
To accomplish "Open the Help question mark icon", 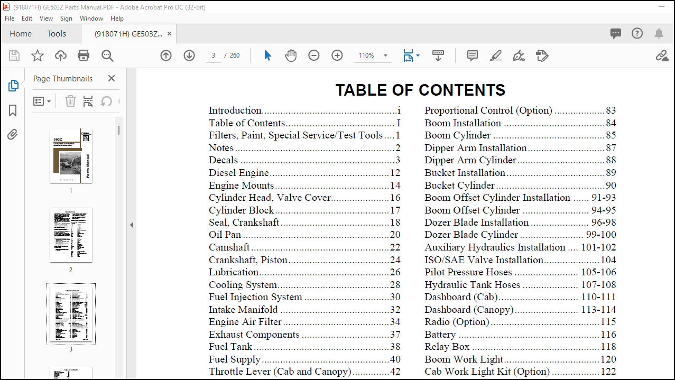I will tap(637, 33).
